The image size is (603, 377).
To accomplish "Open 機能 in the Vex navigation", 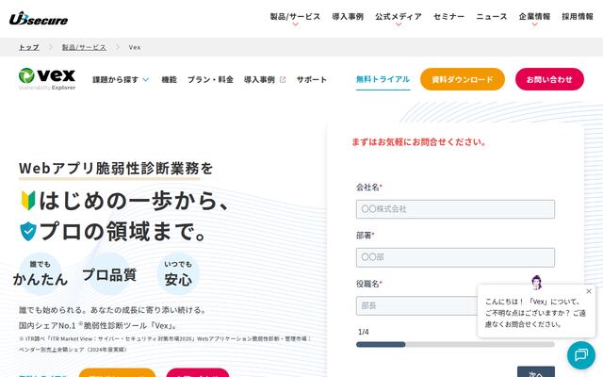I will tap(169, 79).
